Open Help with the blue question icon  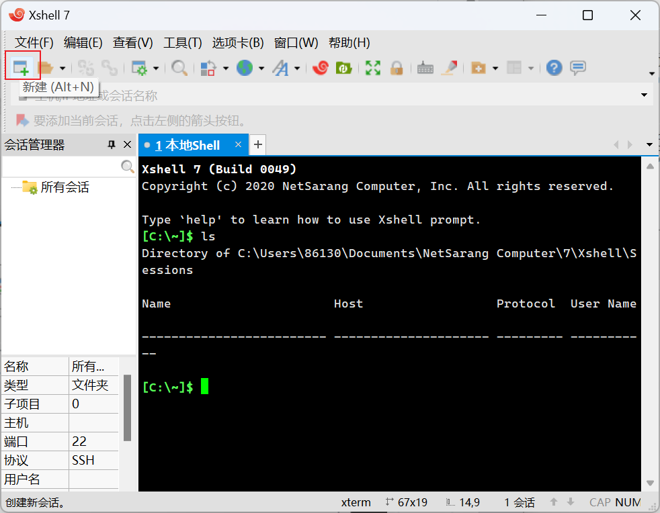(x=554, y=67)
